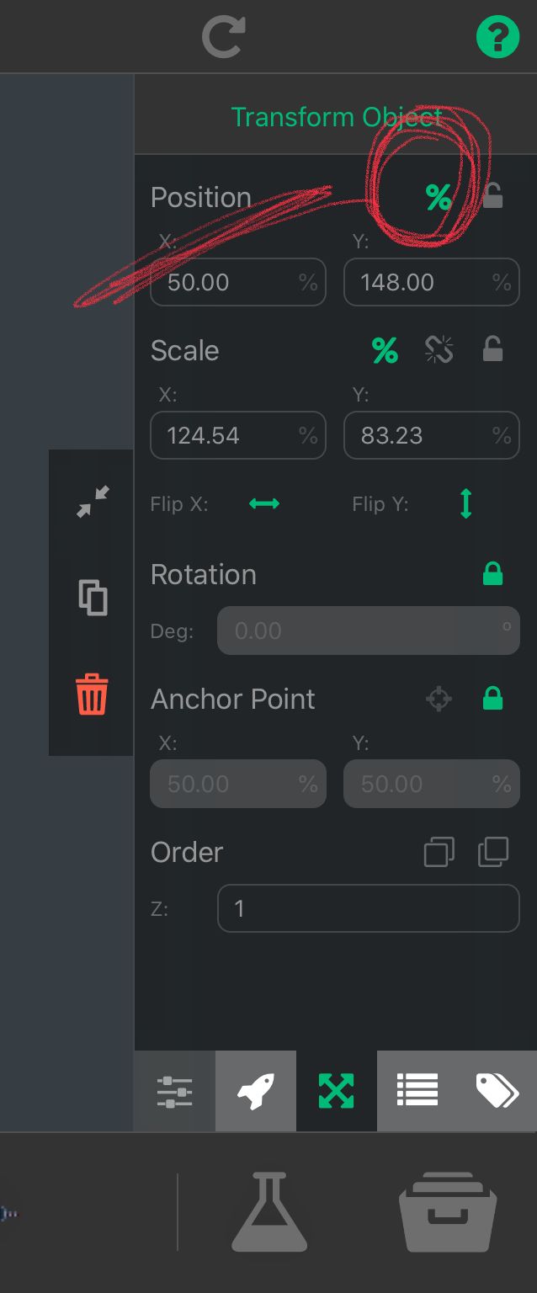
Task: Click the green help question mark icon
Action: (497, 37)
